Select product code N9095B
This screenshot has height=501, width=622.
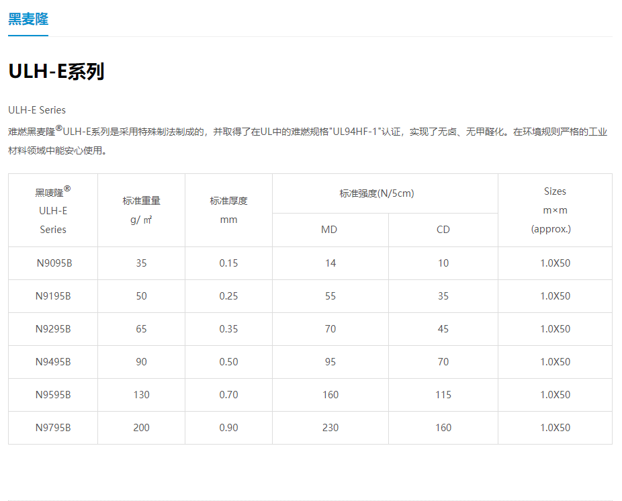(54, 263)
